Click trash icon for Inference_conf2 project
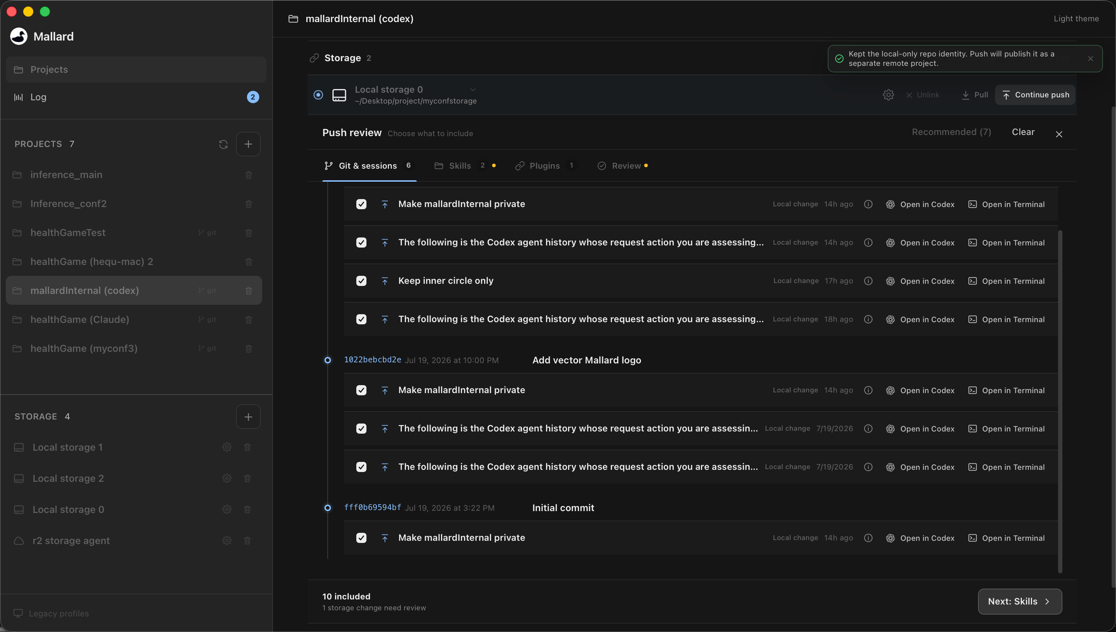This screenshot has height=632, width=1116. tap(248, 203)
